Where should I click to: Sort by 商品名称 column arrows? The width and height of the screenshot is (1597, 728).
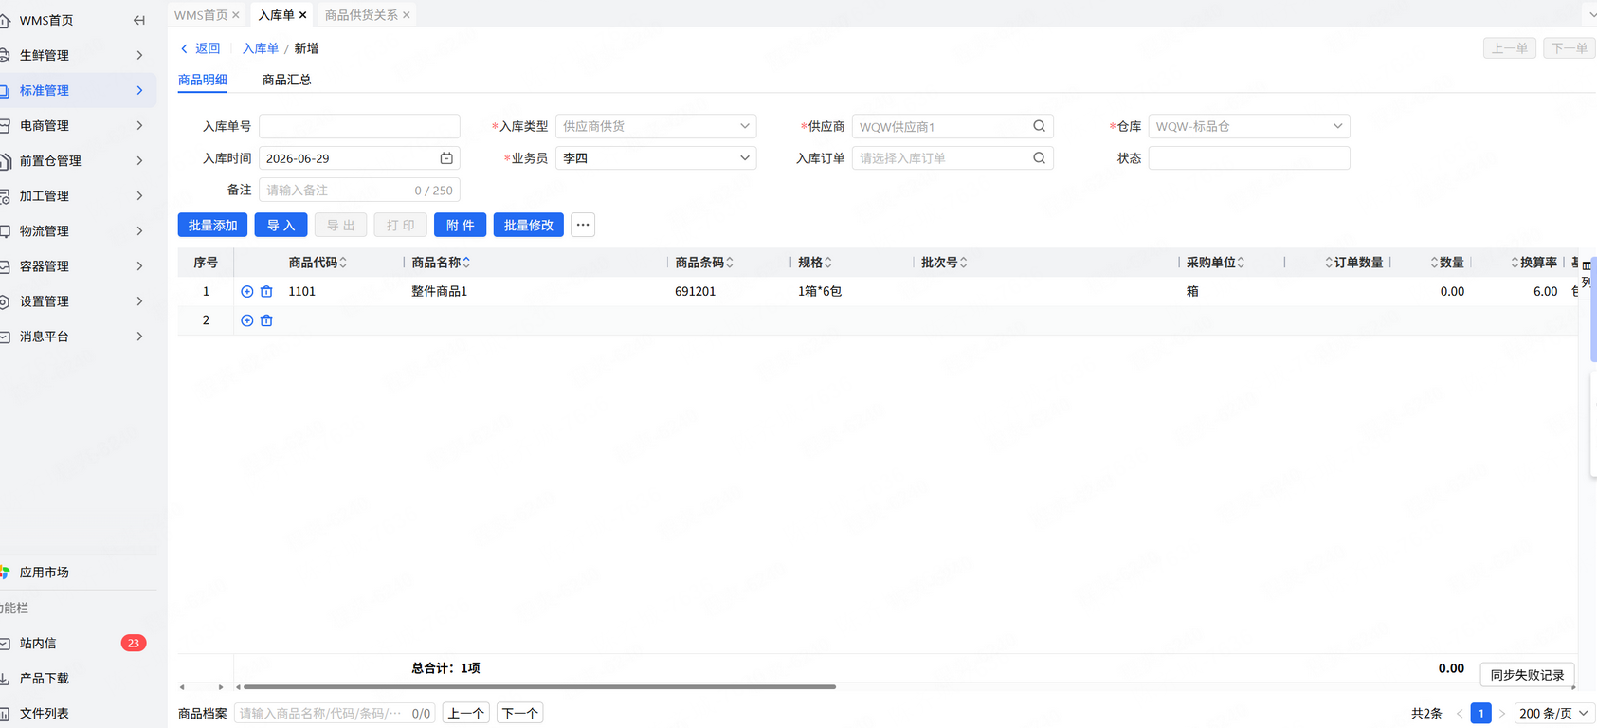(x=466, y=263)
